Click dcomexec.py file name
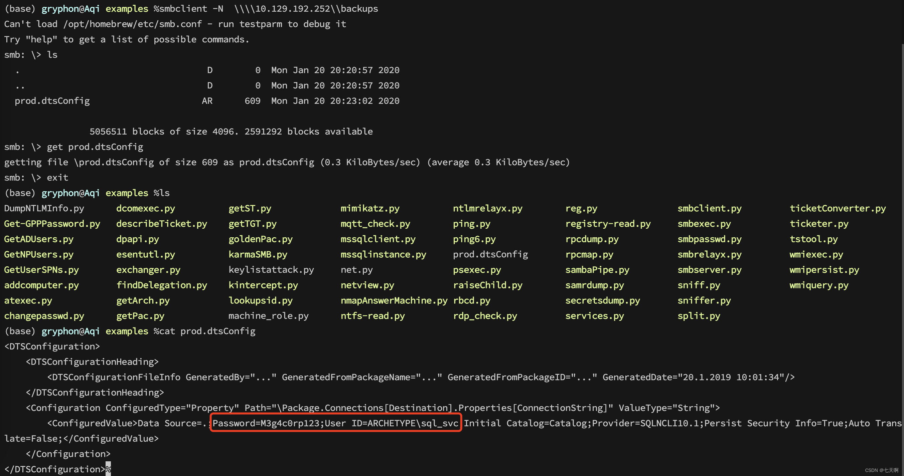Screen dimensions: 904x476 pyautogui.click(x=146, y=208)
